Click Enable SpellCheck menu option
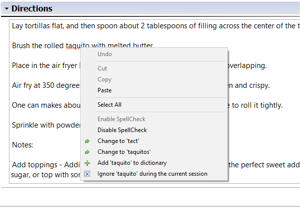The height and width of the screenshot is (207, 300). point(121,119)
